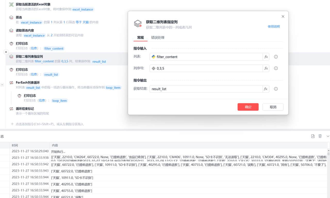Screen dimensions: 330x198
Task: Confirm with the 确定 button
Action: coord(248,107)
